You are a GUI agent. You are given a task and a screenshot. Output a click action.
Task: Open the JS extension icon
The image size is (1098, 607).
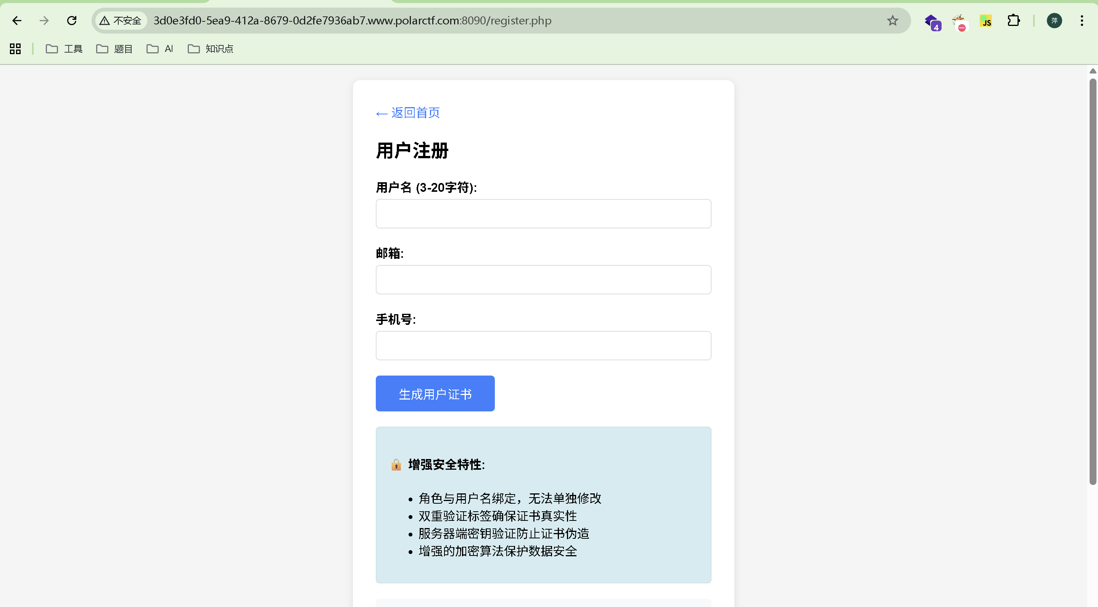click(x=985, y=21)
